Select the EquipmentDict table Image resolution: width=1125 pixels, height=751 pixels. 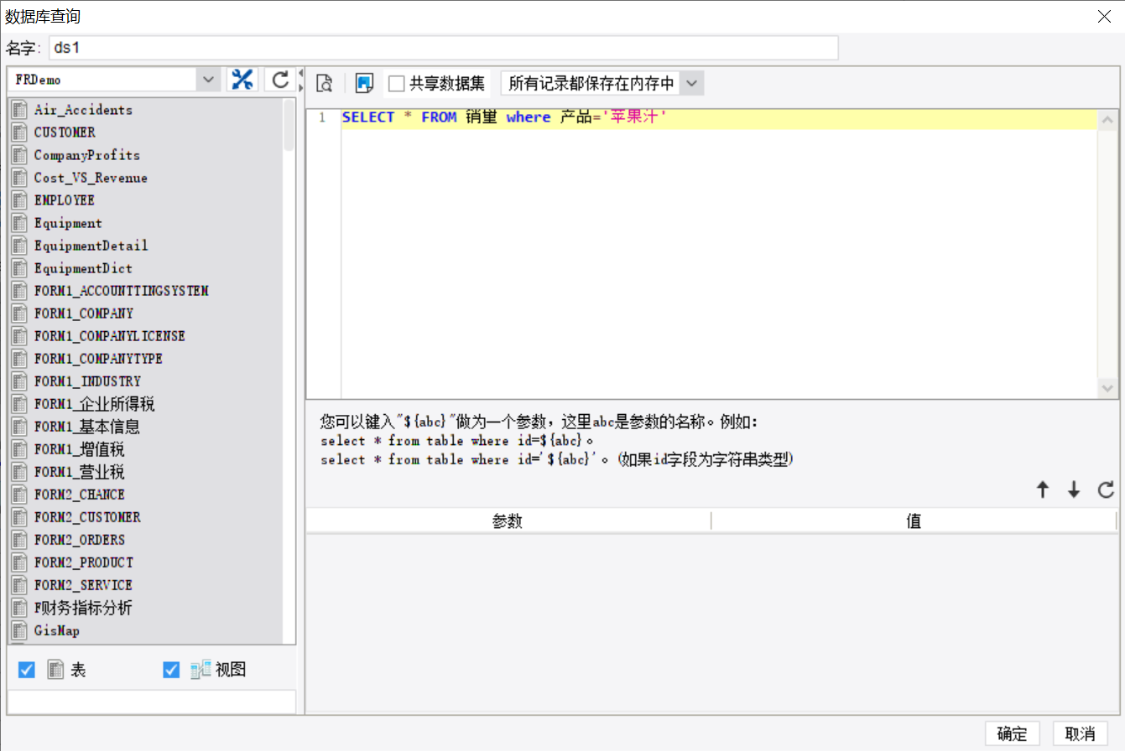tap(146, 268)
